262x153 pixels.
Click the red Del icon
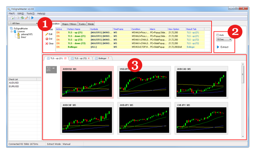click(47, 39)
